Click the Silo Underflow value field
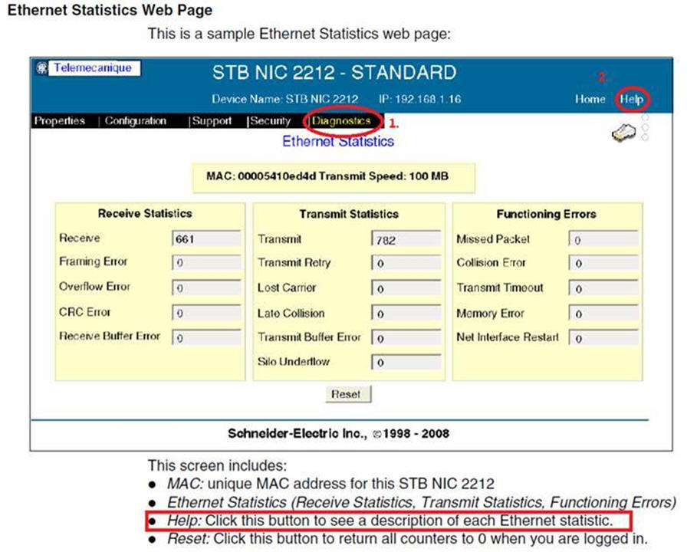 [x=406, y=362]
